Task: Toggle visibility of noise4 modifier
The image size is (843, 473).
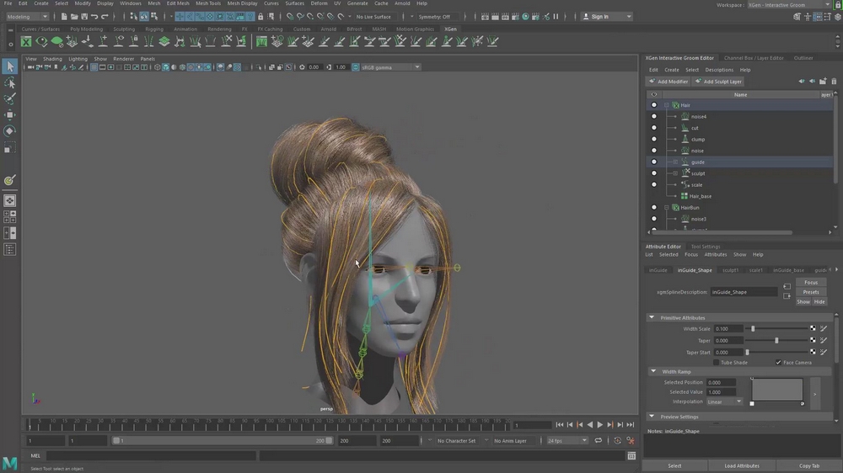Action: [654, 116]
